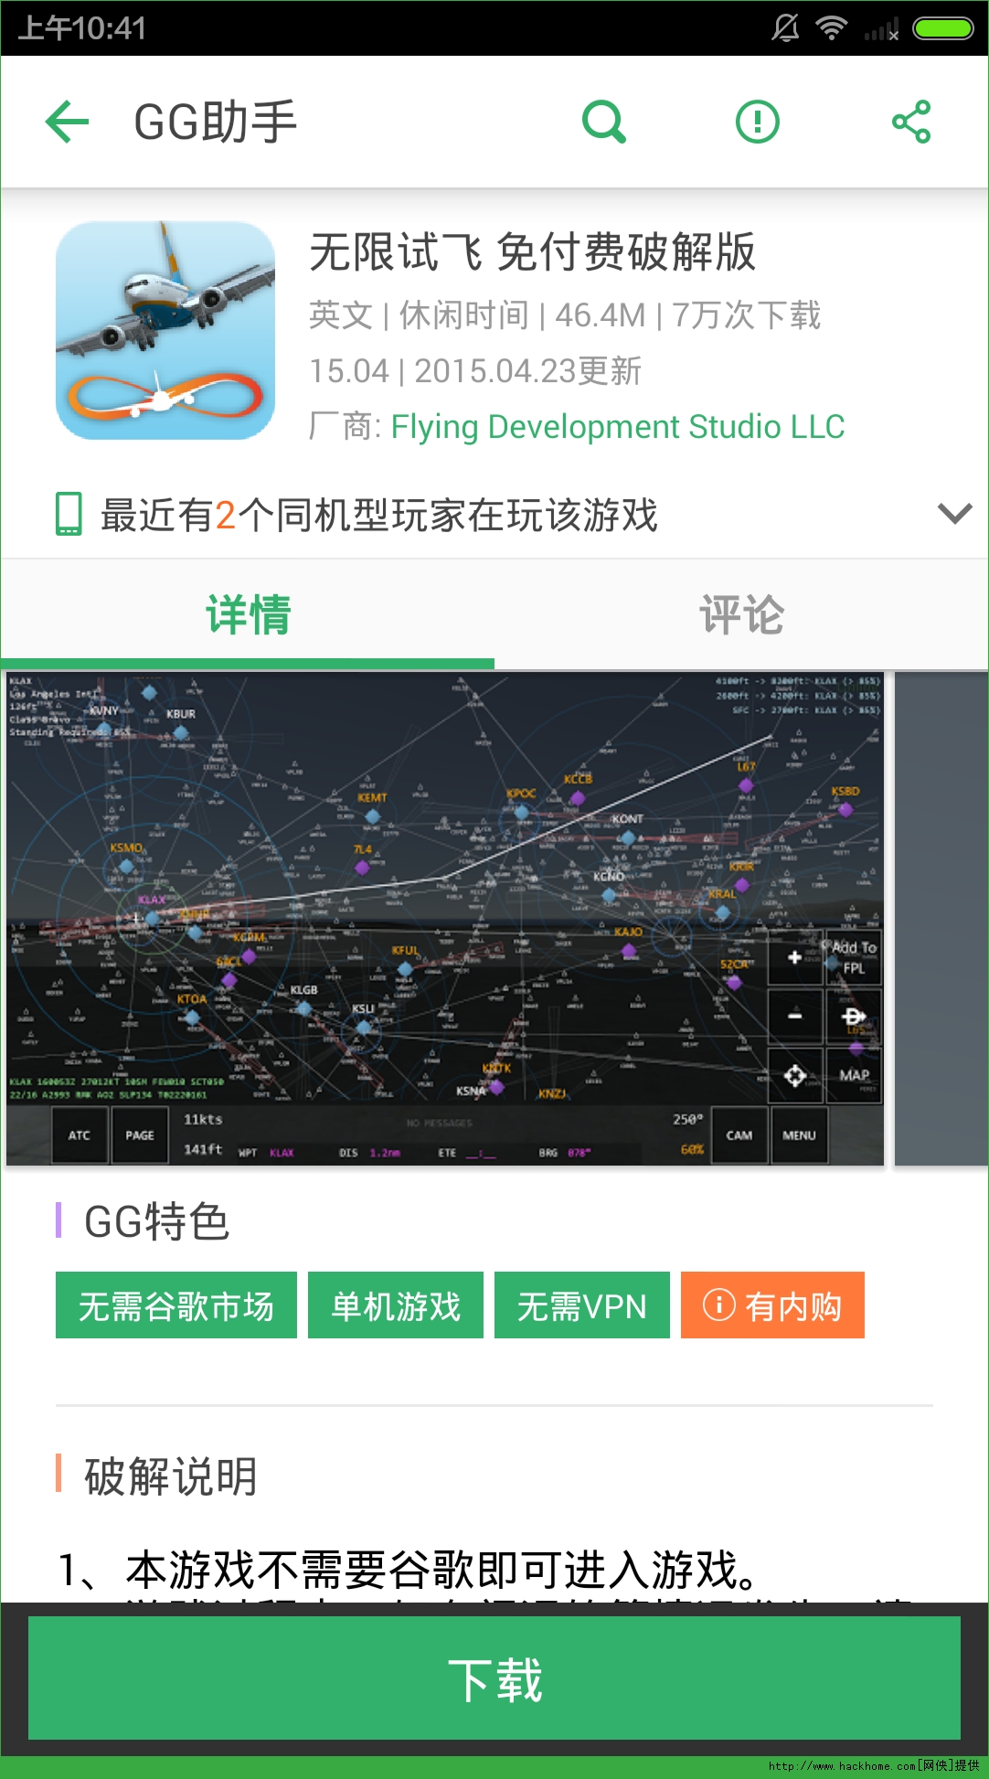Tap the app title 无限试飞 免付费破解版
The width and height of the screenshot is (989, 1779).
533,252
